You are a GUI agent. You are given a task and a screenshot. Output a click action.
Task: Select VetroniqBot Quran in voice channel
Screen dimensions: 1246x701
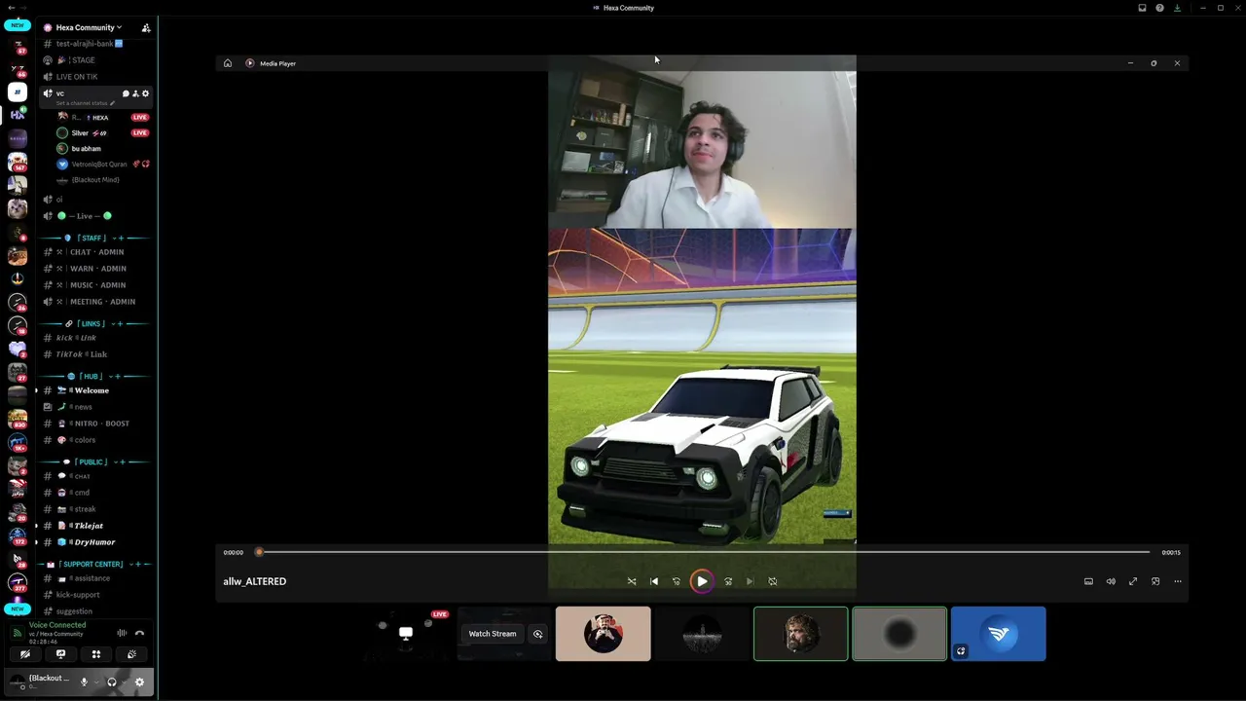(x=104, y=165)
